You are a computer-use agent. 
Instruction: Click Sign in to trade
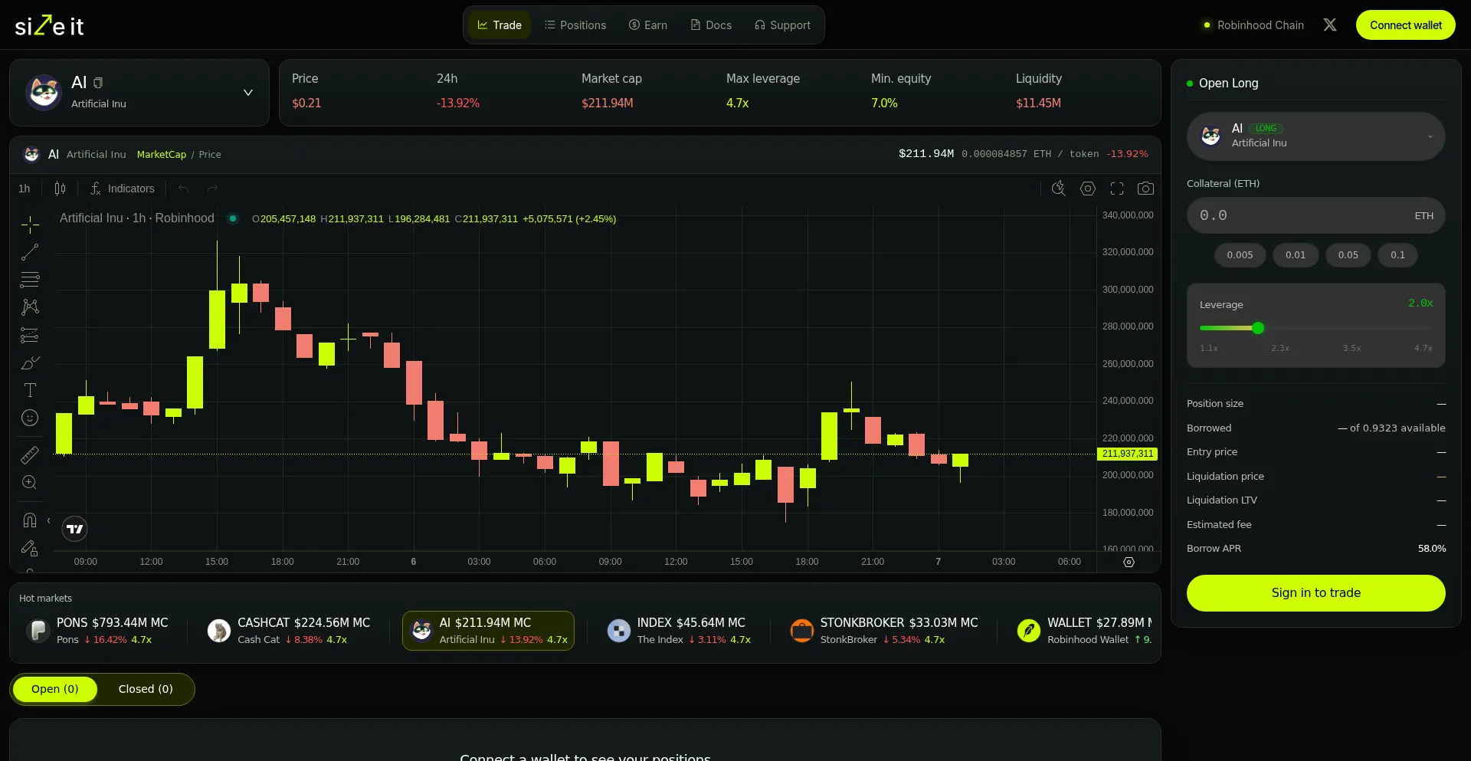pyautogui.click(x=1316, y=593)
